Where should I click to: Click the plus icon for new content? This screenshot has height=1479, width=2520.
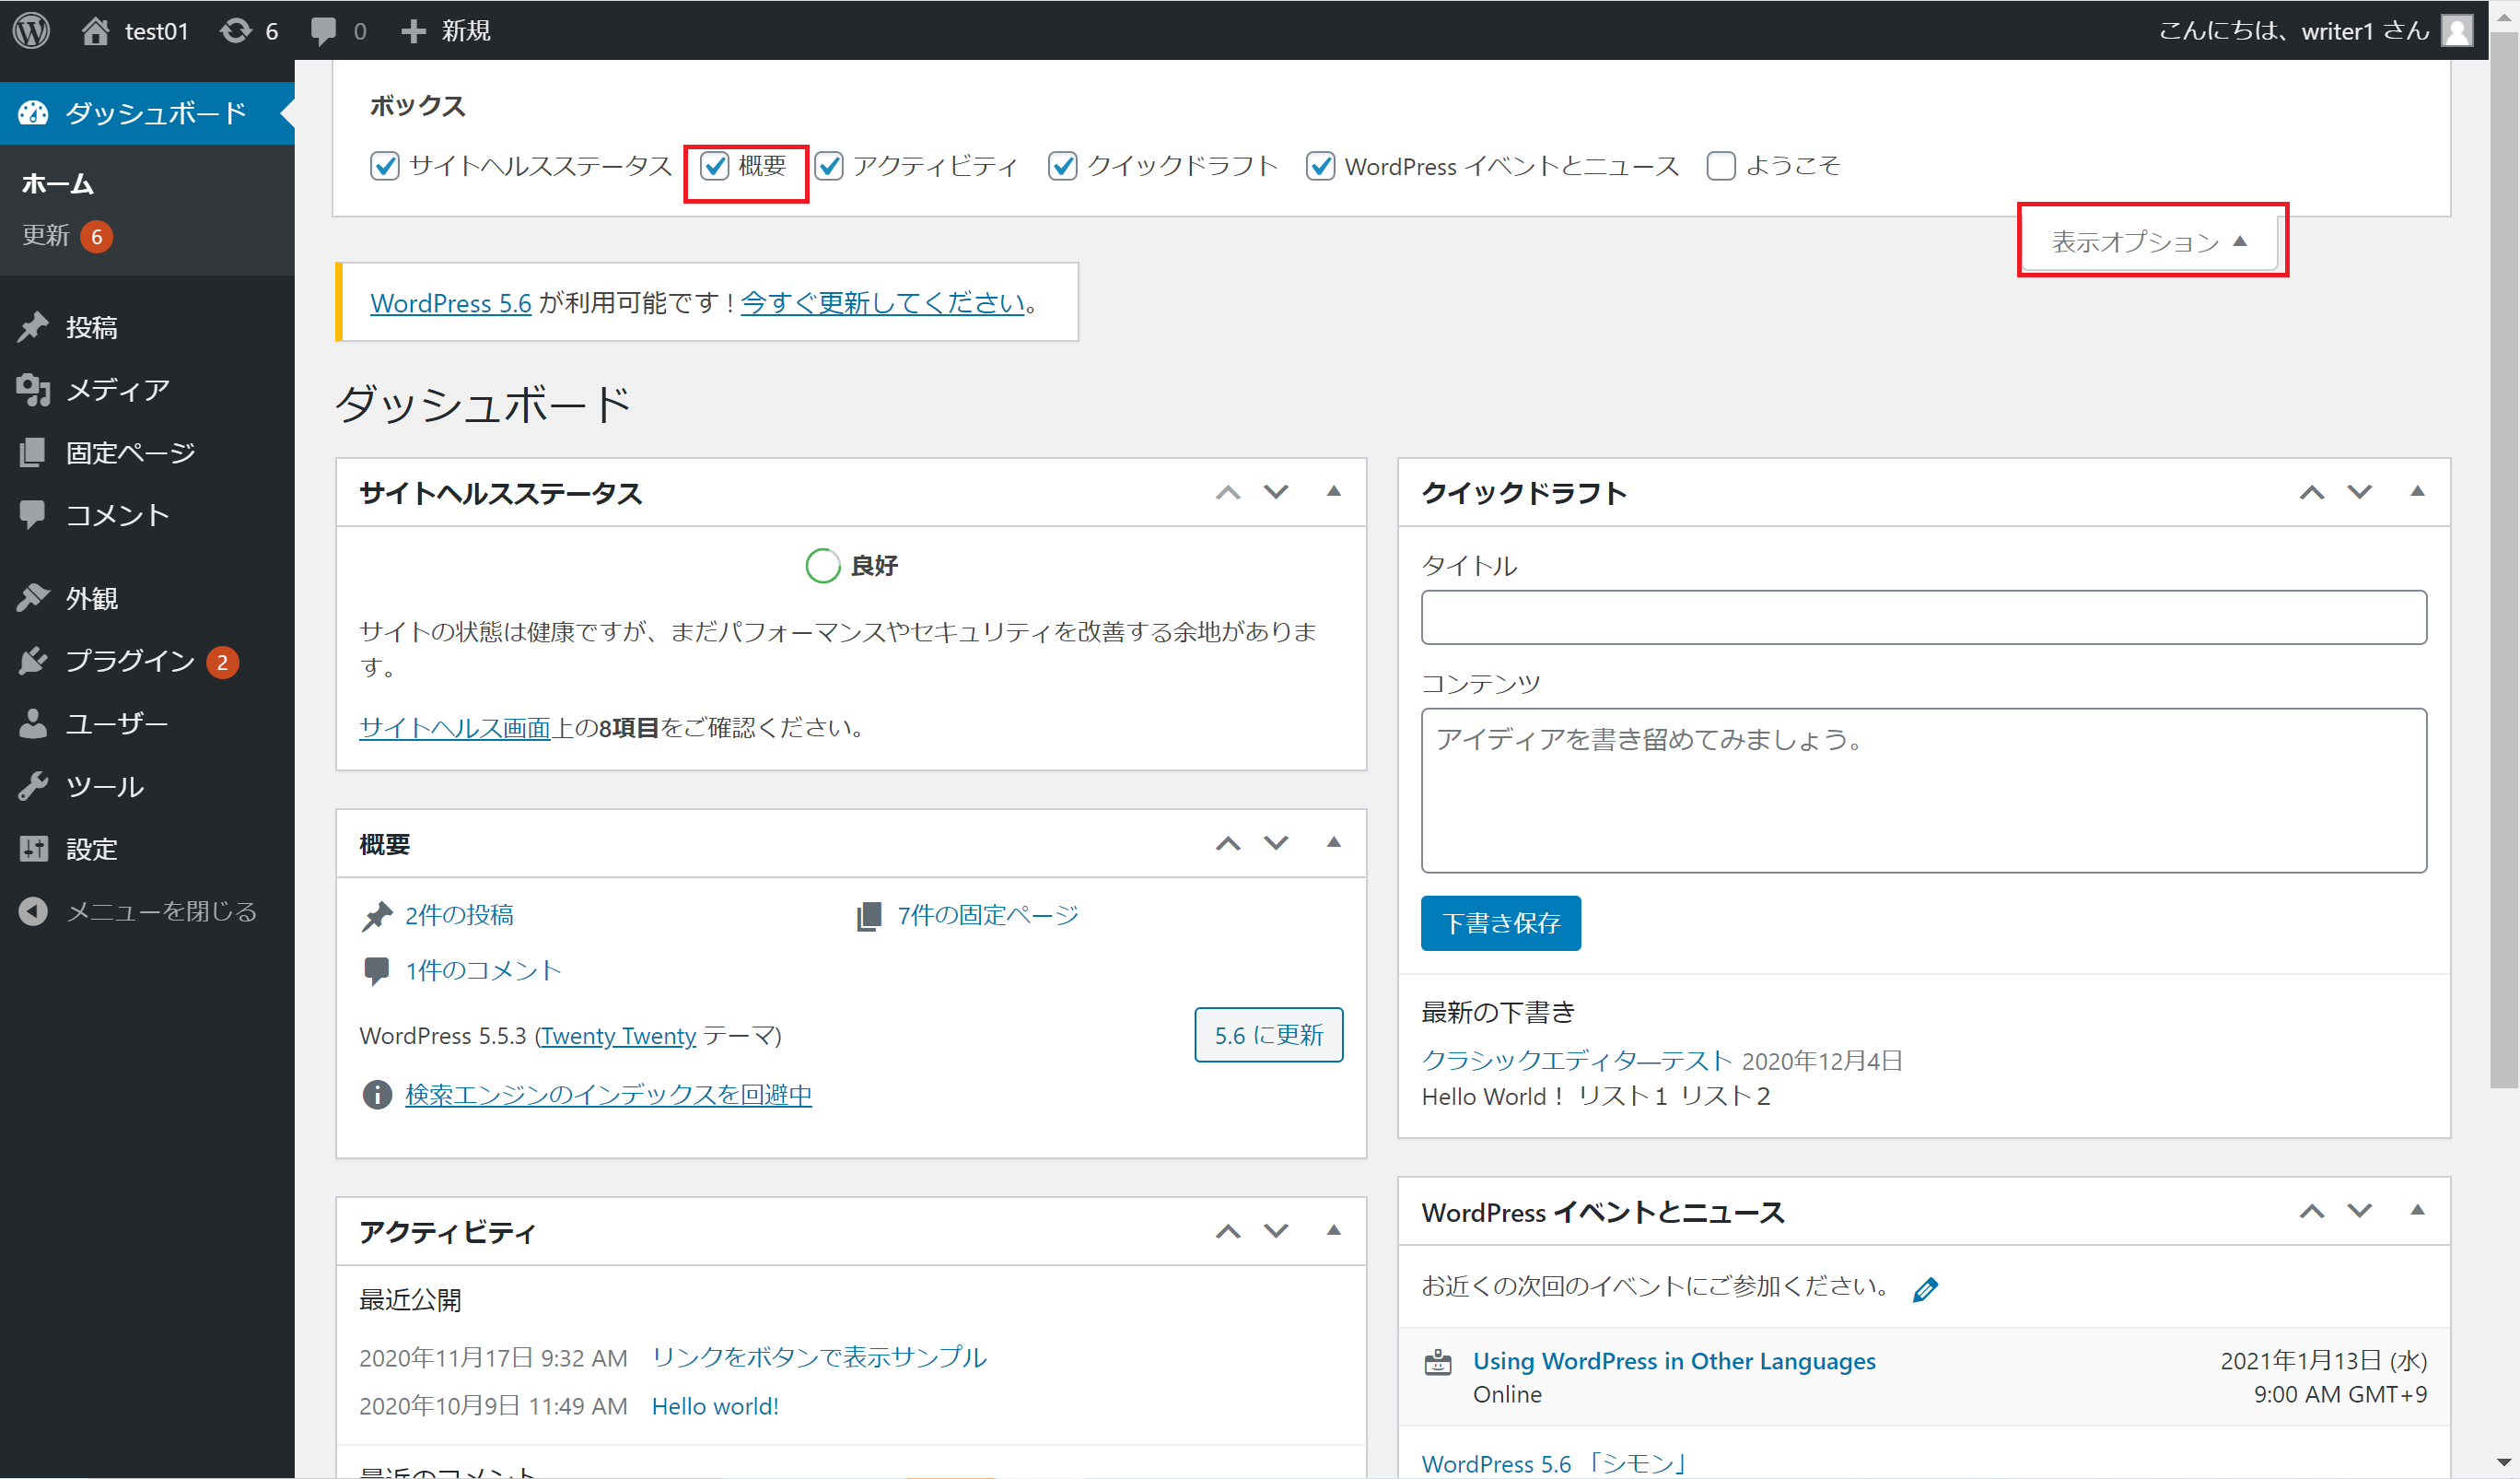pyautogui.click(x=413, y=30)
